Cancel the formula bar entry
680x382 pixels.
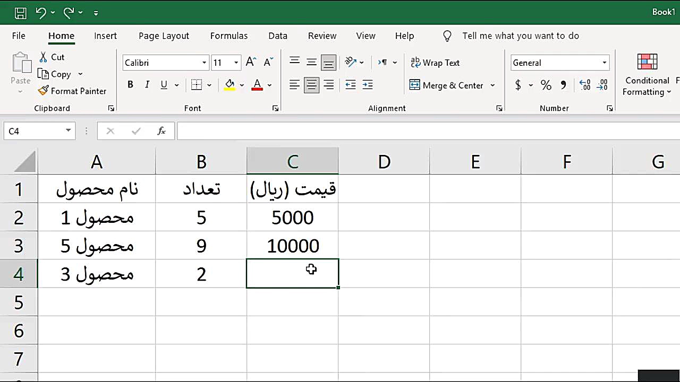point(110,131)
